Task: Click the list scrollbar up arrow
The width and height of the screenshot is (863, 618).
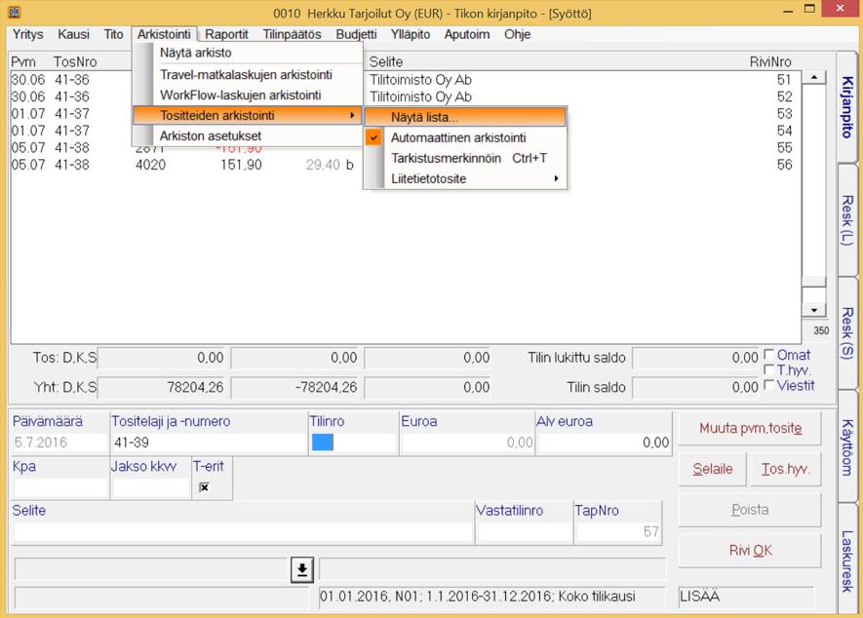Action: coord(814,77)
